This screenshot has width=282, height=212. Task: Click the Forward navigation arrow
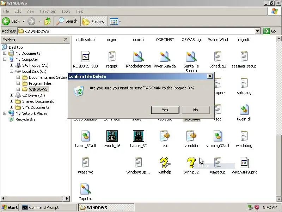[31, 21]
